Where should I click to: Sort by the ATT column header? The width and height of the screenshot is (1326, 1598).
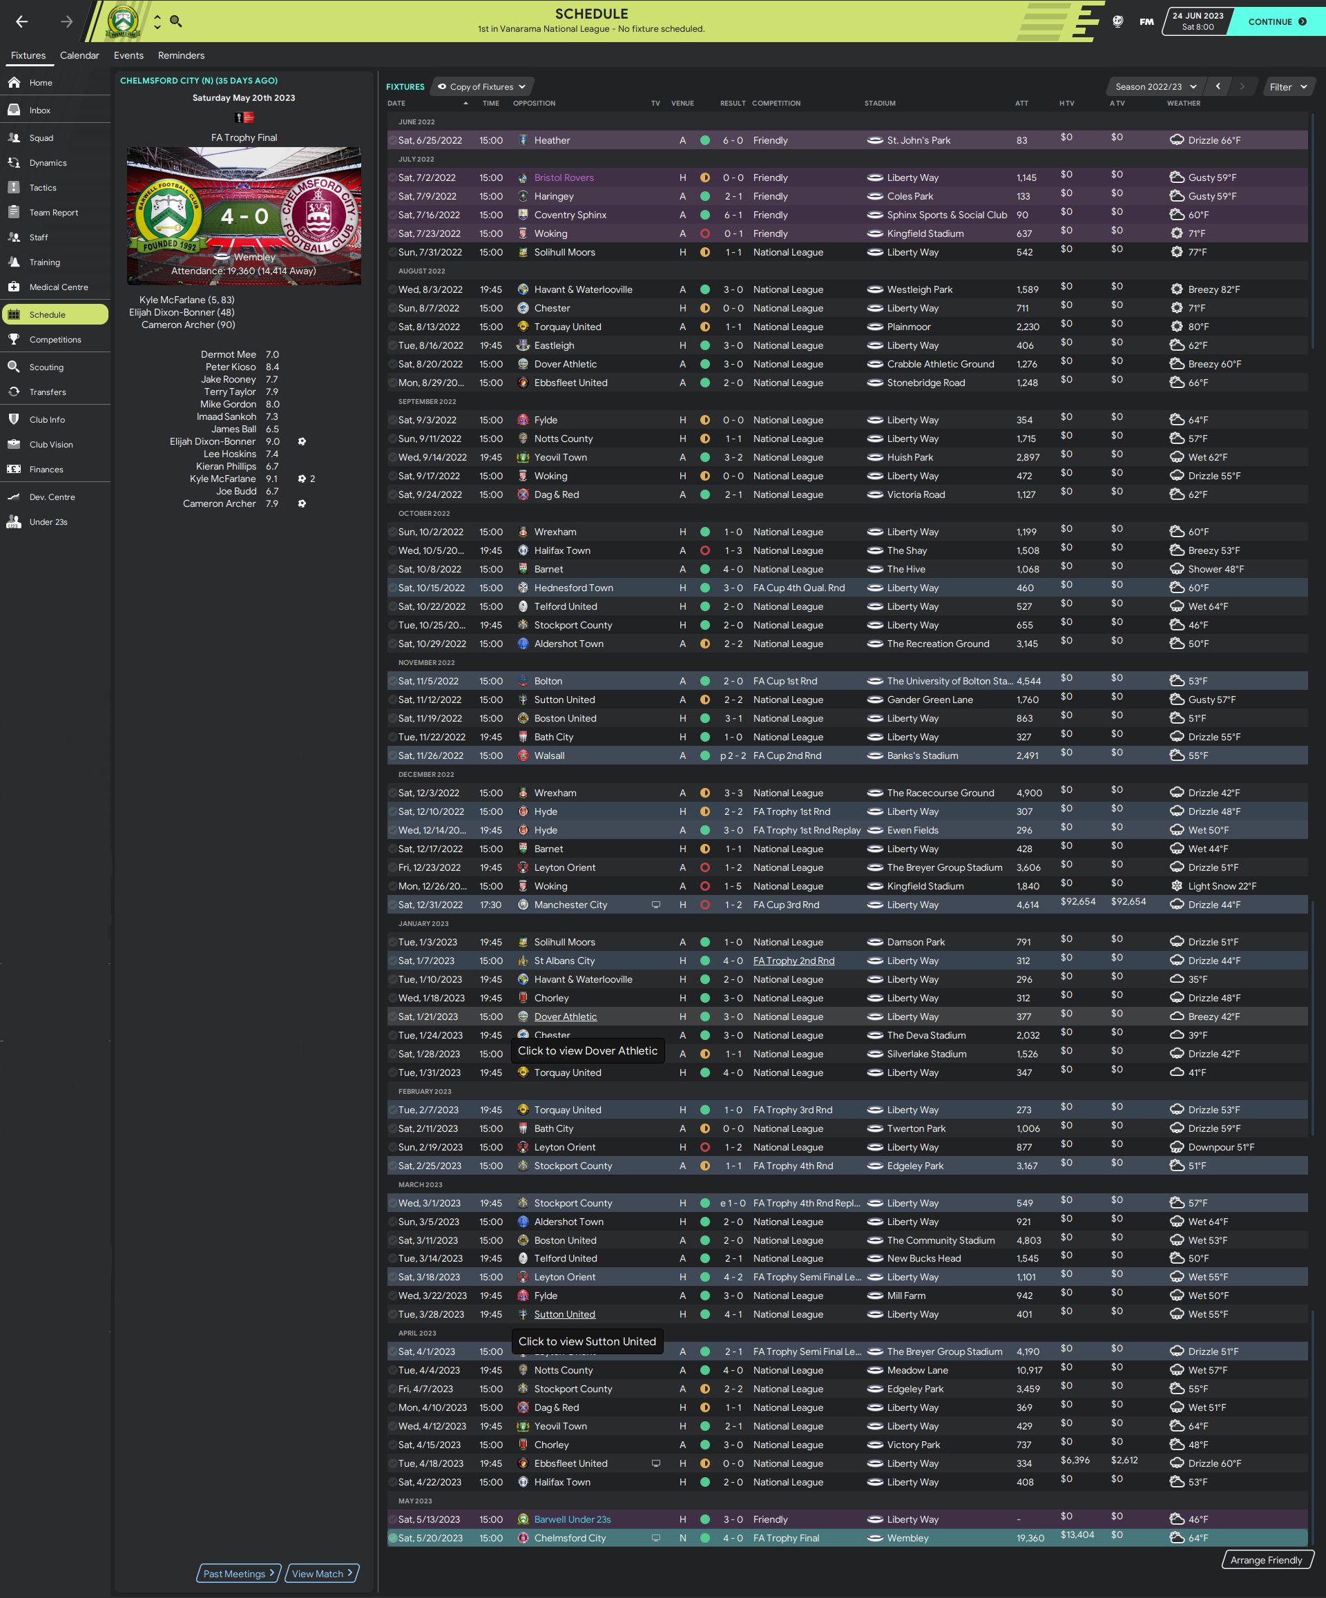[x=1021, y=104]
